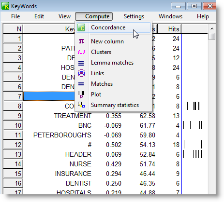
Task: Click the 52.84 value in HEADER row
Action: click(x=148, y=154)
